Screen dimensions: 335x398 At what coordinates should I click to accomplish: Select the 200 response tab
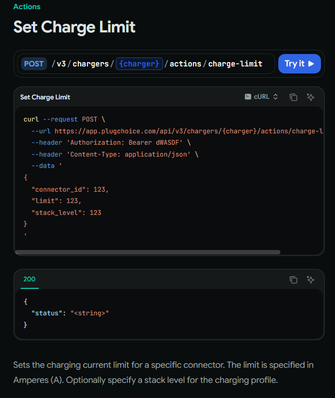[x=30, y=279]
